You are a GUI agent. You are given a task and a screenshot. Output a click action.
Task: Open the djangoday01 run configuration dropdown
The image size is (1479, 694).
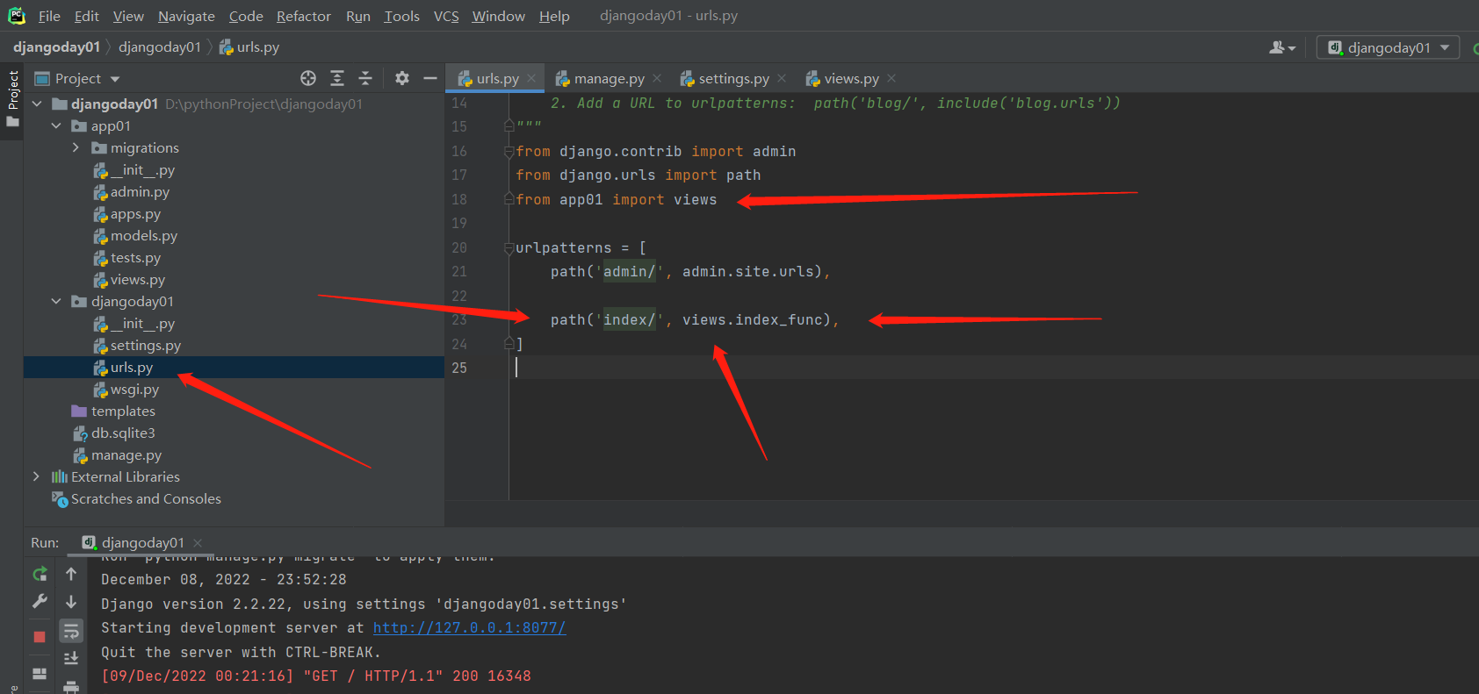pyautogui.click(x=1388, y=47)
